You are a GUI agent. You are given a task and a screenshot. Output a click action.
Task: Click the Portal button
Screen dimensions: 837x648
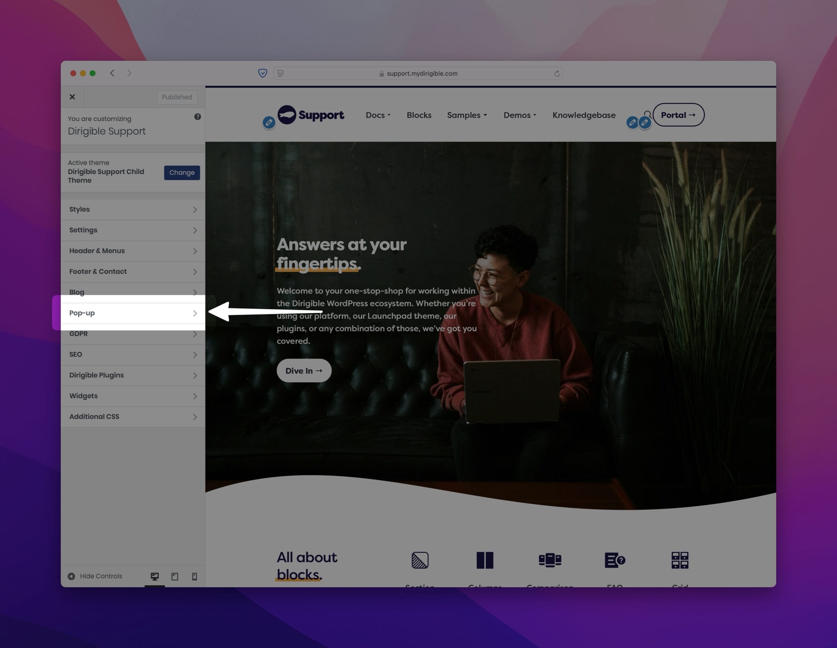pyautogui.click(x=678, y=115)
